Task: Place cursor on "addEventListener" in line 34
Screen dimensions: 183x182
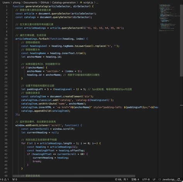Action: click(37, 125)
